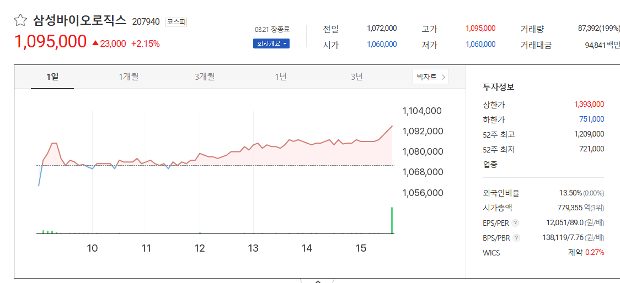This screenshot has width=620, height=283.
Task: Star 삼성바이오로직스 as a favorite stock
Action: 20,20
